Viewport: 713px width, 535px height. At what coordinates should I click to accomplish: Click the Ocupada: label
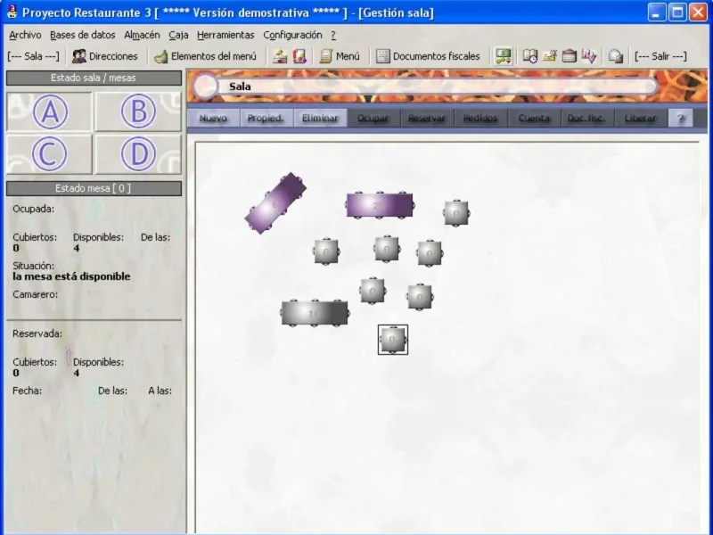click(33, 210)
